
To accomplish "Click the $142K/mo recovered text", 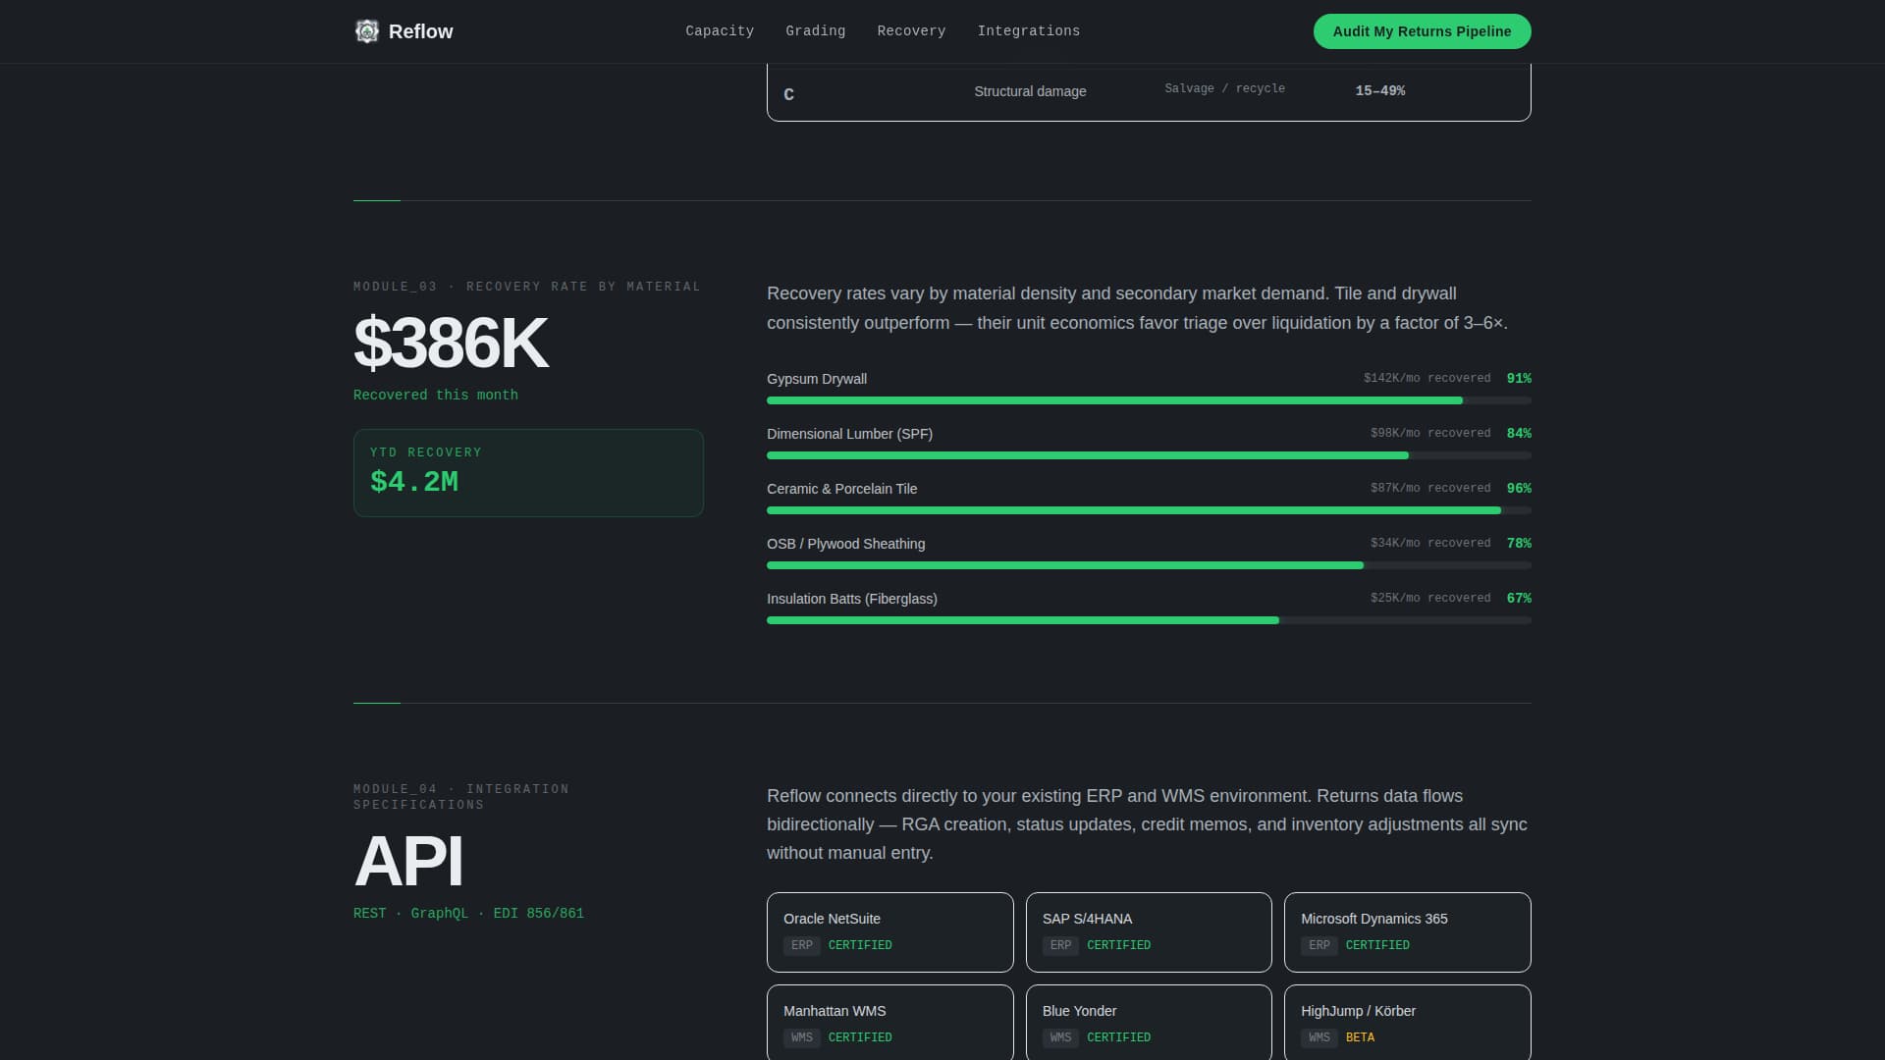I will (1427, 378).
